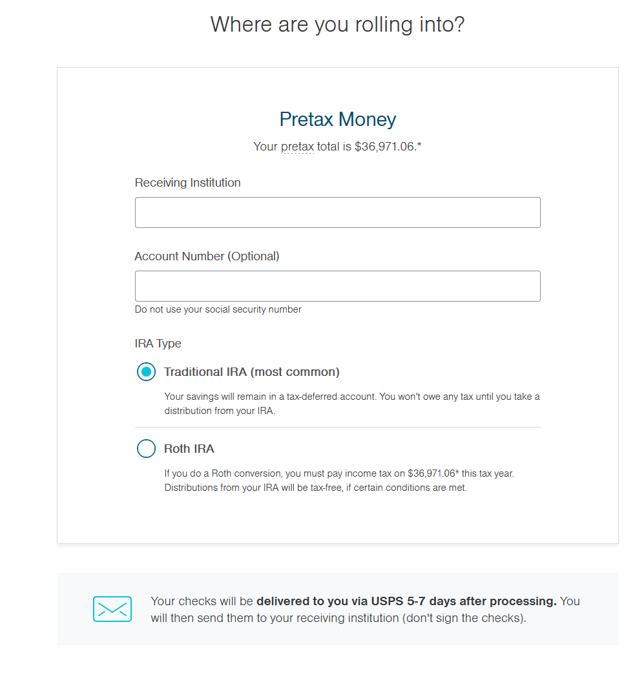Click the dotted-underlined "pretax" term

(x=297, y=147)
